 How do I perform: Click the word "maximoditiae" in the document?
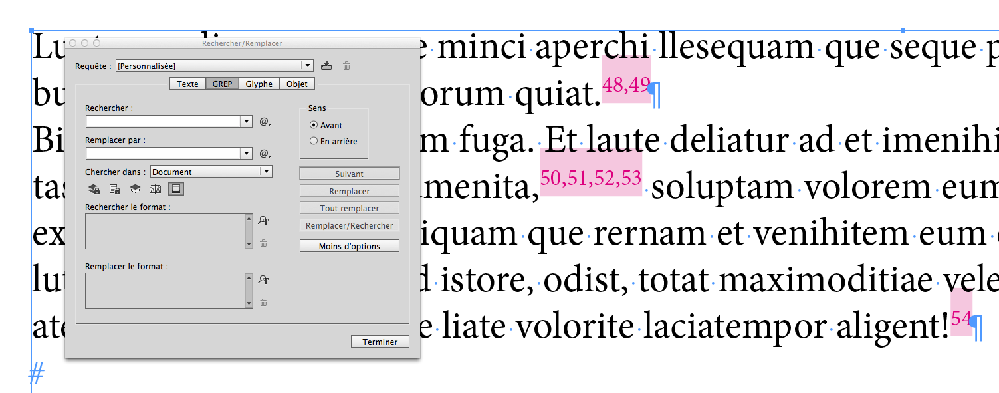[826, 281]
